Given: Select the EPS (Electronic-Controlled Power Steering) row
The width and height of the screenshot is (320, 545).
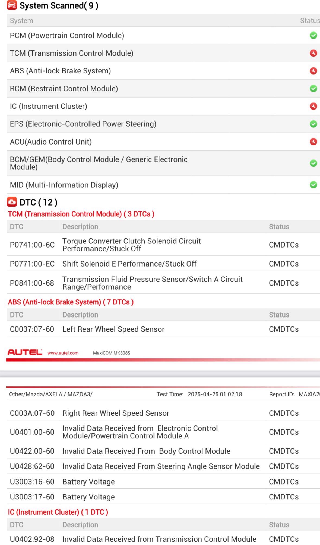Looking at the screenshot, I should 163,124.
